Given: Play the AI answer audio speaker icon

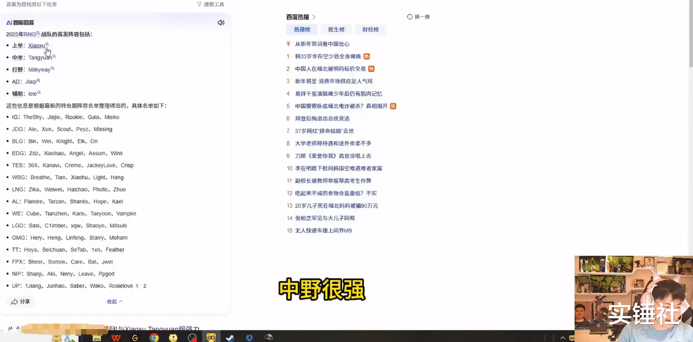Looking at the screenshot, I should click(x=221, y=22).
